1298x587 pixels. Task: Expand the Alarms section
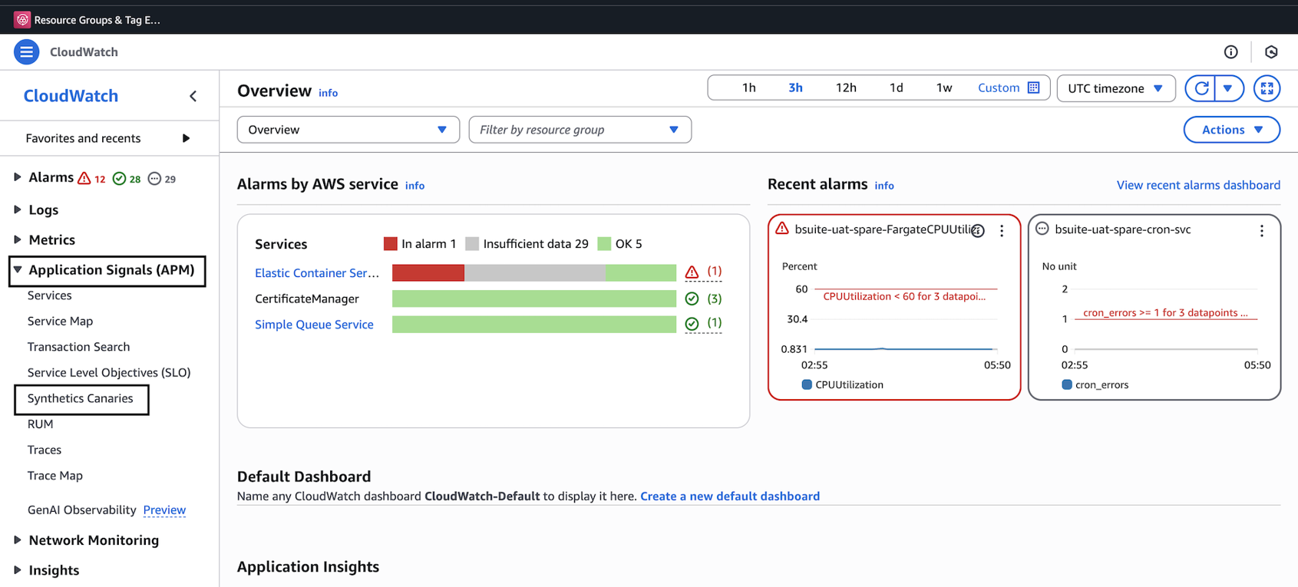coord(17,177)
